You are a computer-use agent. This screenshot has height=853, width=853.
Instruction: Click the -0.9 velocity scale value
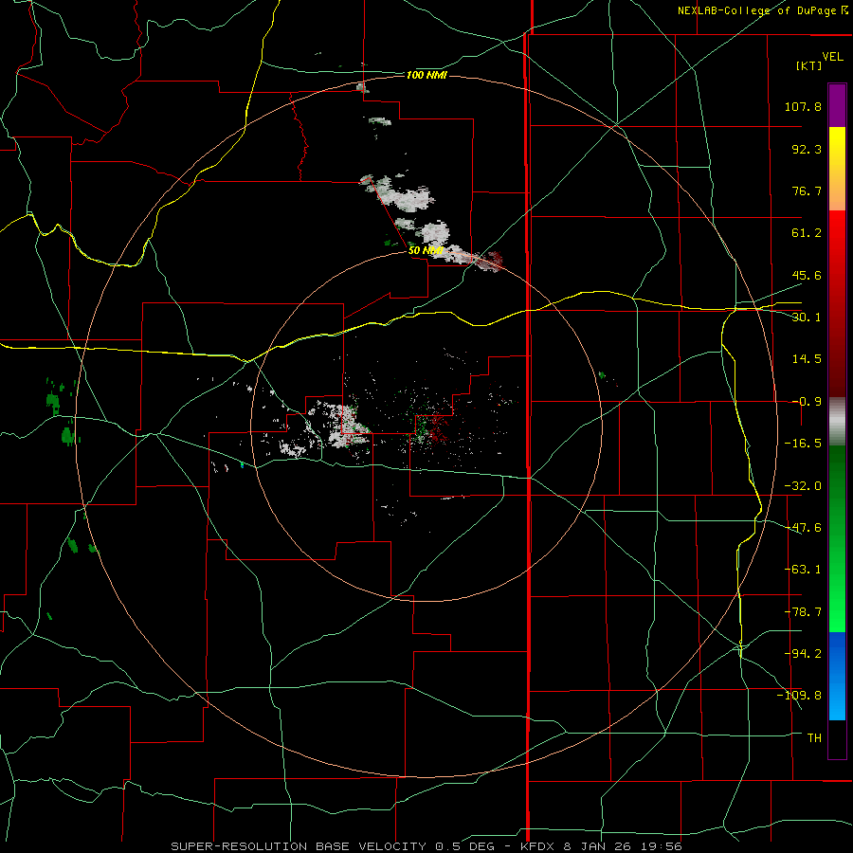point(807,402)
